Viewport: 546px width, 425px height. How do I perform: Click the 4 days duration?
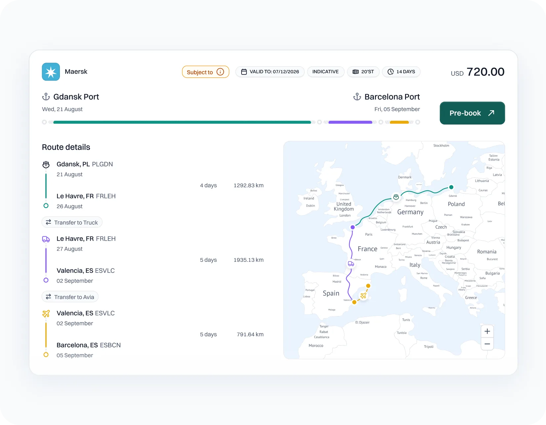pyautogui.click(x=208, y=185)
